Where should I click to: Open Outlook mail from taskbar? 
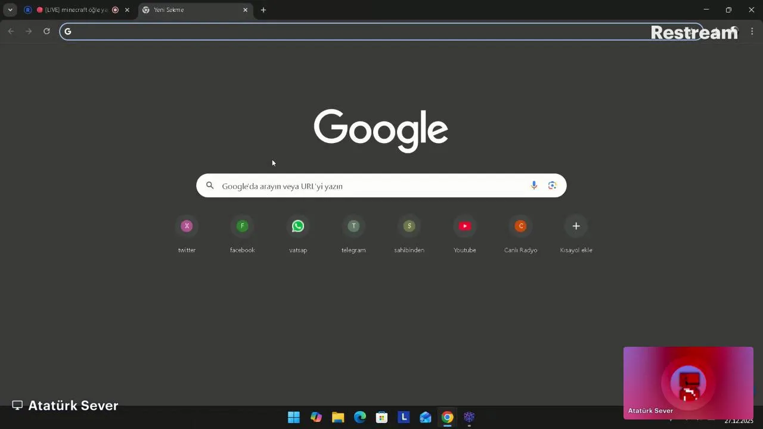426,417
